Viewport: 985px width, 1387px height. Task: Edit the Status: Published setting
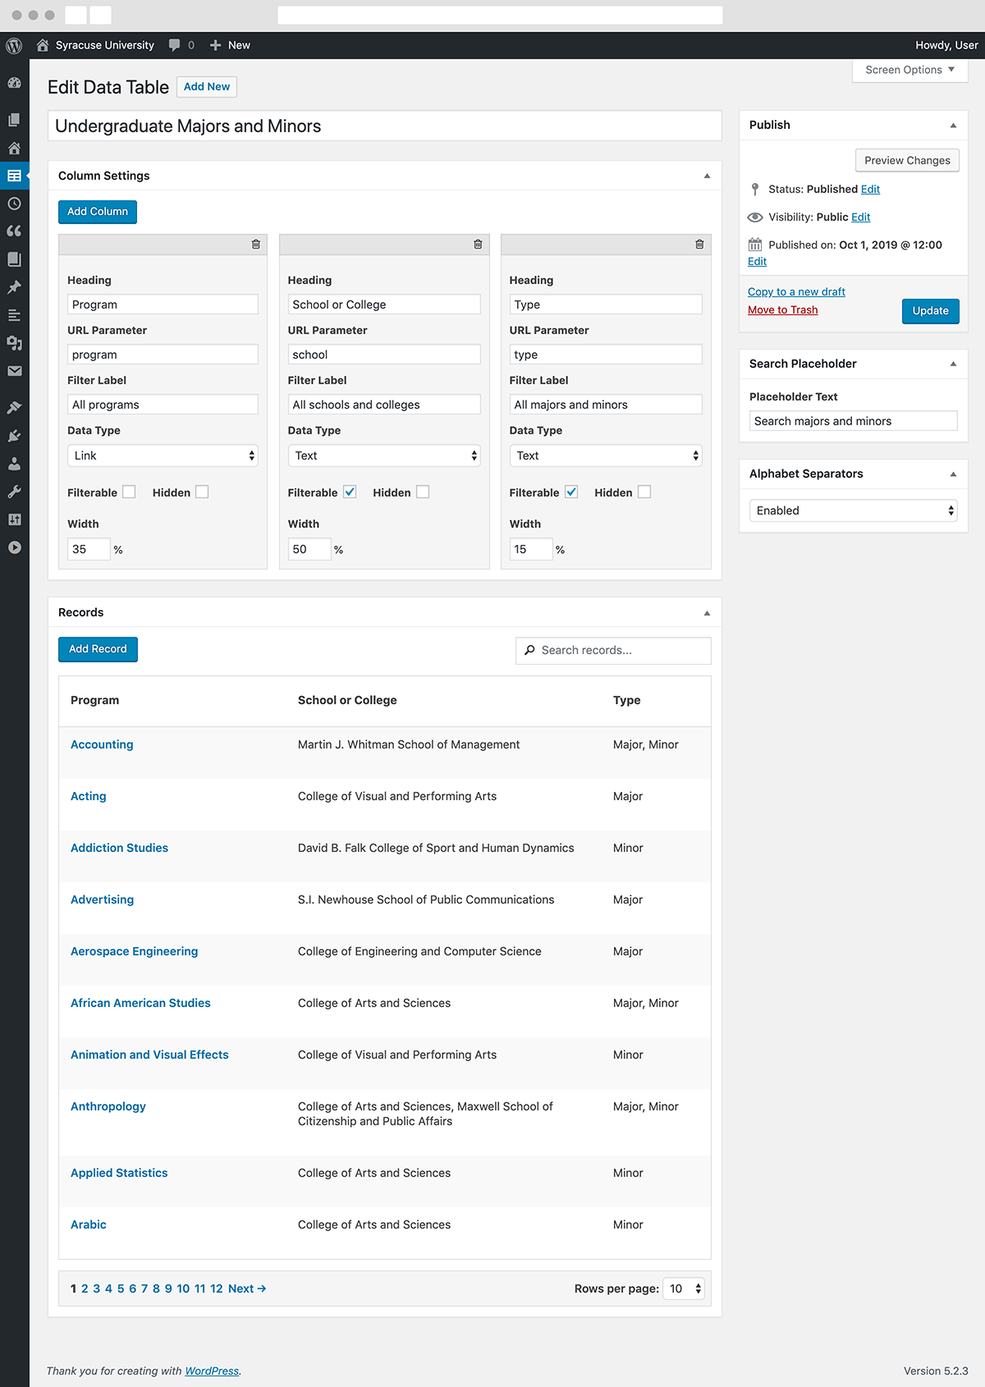(870, 189)
